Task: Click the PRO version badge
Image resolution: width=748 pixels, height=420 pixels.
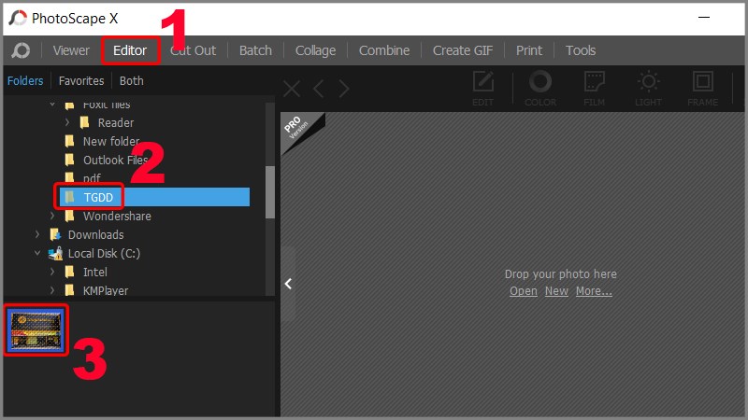Action: (298, 130)
